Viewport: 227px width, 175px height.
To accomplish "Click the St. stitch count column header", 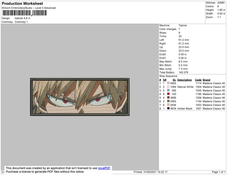I will [174, 80].
